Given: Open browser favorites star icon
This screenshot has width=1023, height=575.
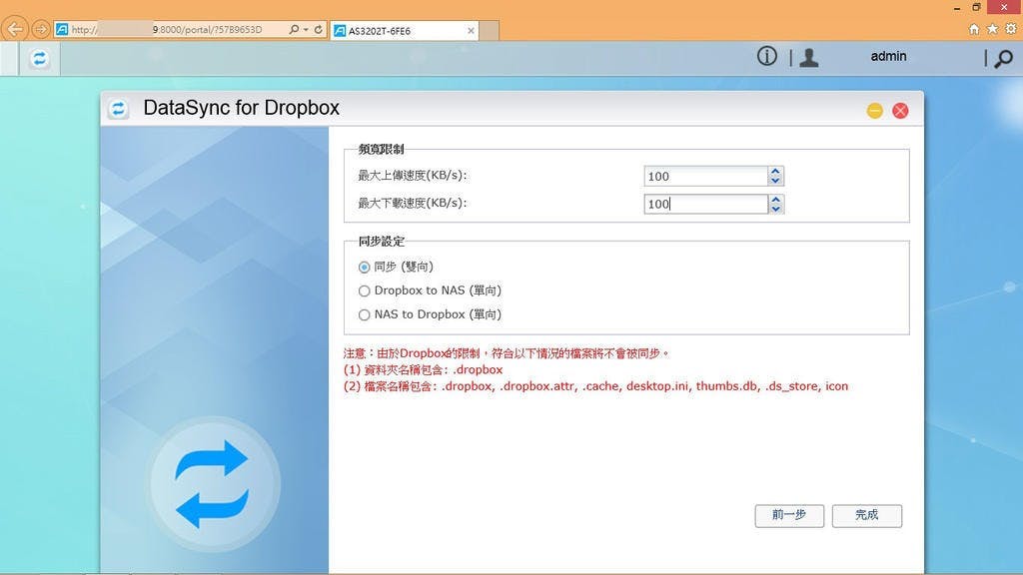Looking at the screenshot, I should pyautogui.click(x=992, y=29).
